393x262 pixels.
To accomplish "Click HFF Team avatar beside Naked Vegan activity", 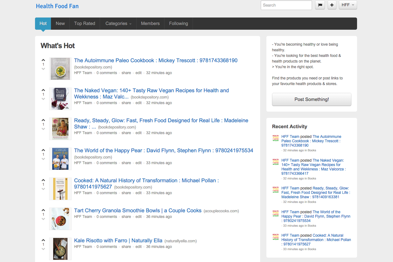I will [275, 162].
